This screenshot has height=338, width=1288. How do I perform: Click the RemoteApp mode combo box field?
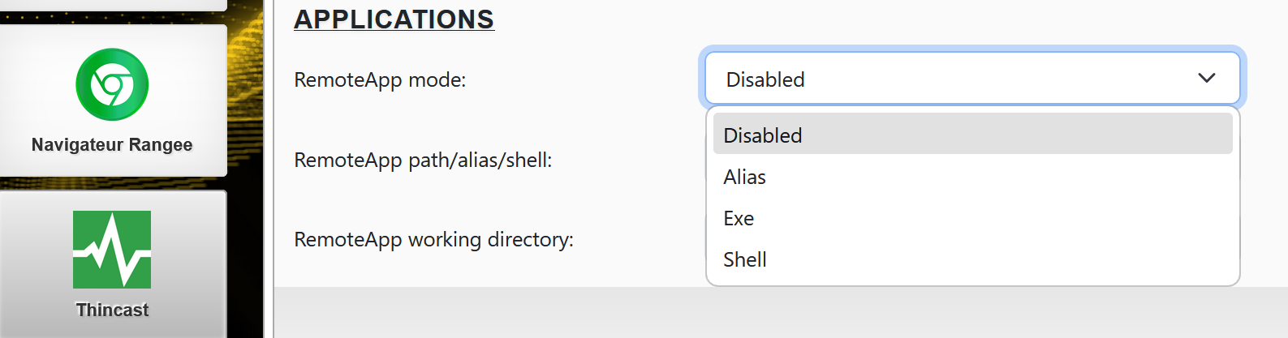(933, 79)
